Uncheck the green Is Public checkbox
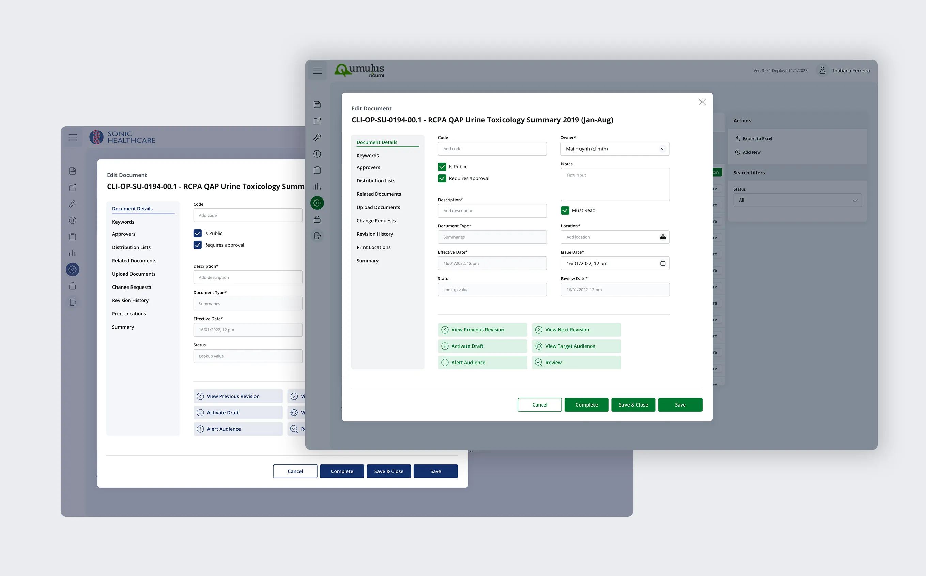Image resolution: width=926 pixels, height=576 pixels. 442,167
